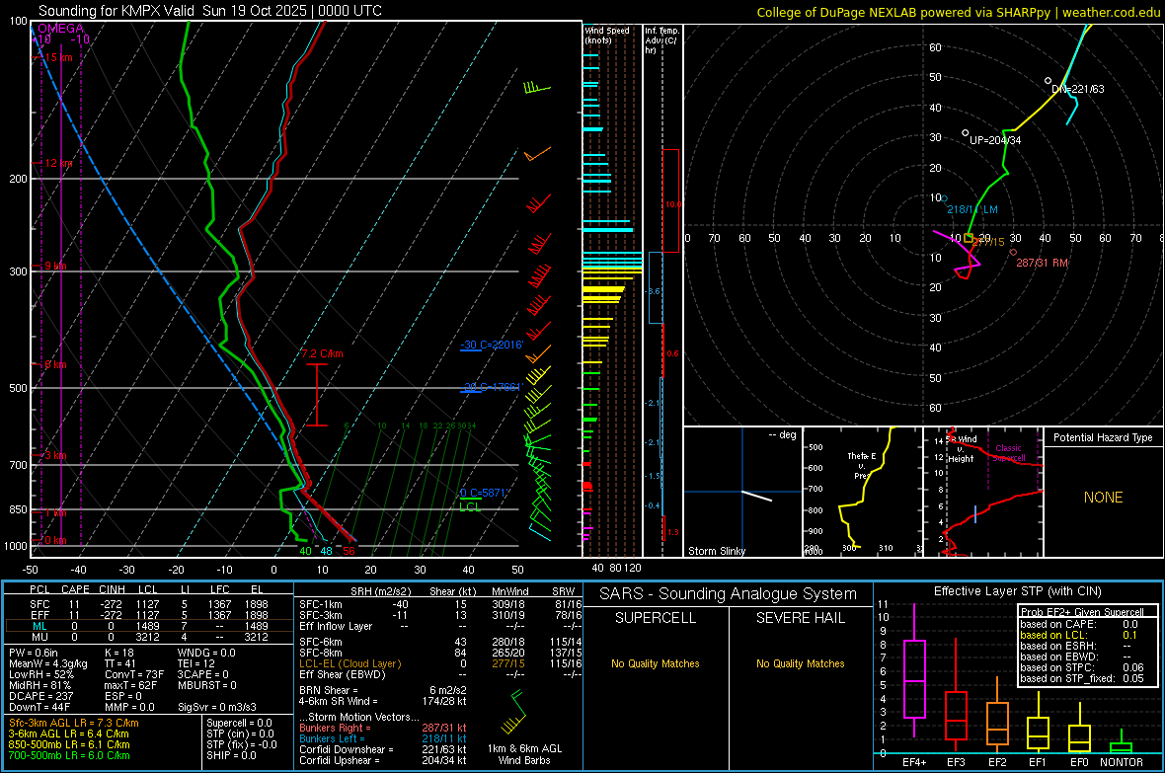Click the SFC-6km shear row label
1165x773 pixels.
[320, 642]
